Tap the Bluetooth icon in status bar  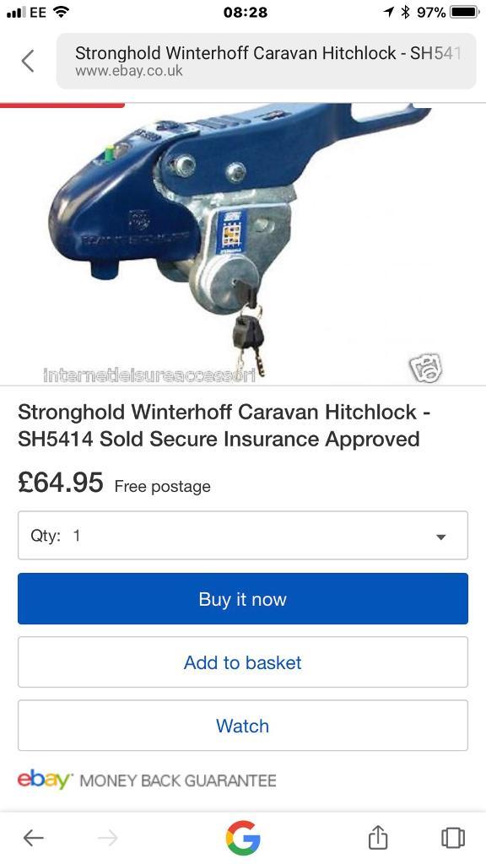tap(406, 12)
